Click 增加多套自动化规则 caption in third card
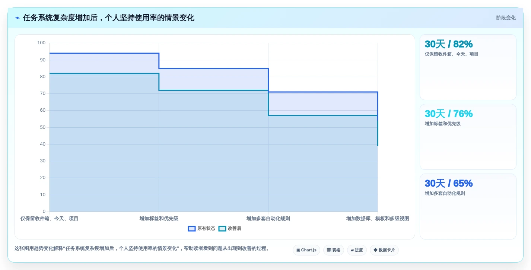Screen dimensions: 531x270 (x=445, y=193)
